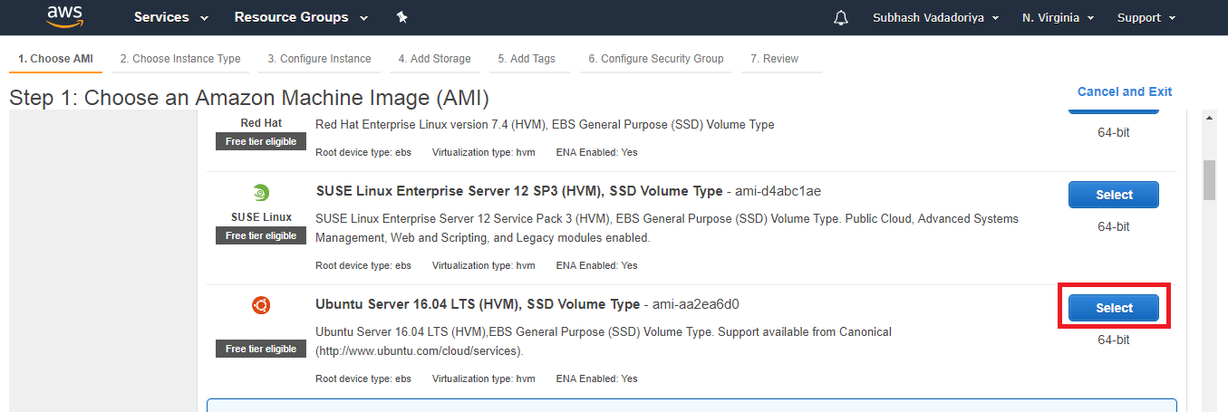Click the AWS logo icon
The width and height of the screenshot is (1228, 412).
(x=65, y=17)
